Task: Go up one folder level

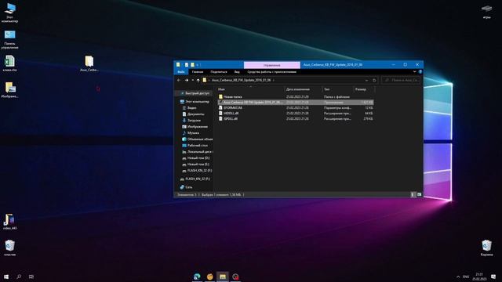Action: click(x=198, y=80)
